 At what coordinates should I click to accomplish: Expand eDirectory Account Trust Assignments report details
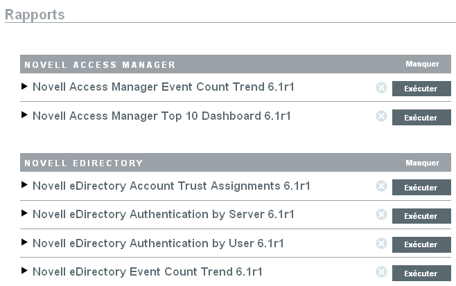pyautogui.click(x=25, y=186)
